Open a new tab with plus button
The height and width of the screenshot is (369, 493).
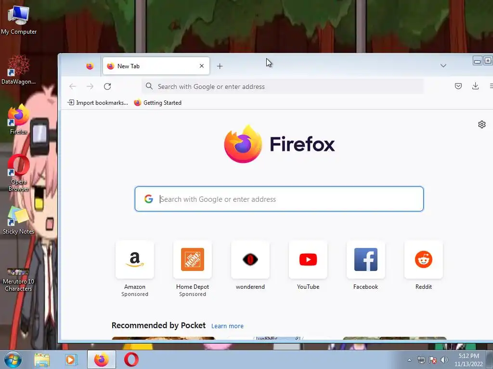coord(220,66)
